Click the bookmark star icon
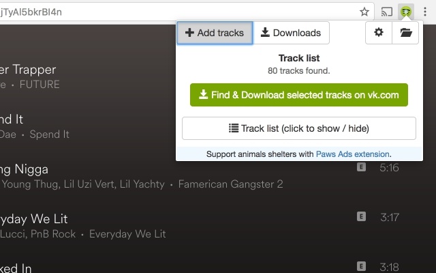The width and height of the screenshot is (436, 273). pos(364,12)
